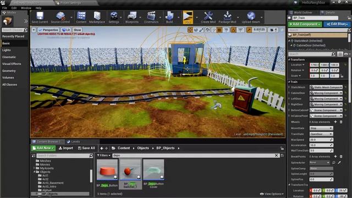352x198 pixels.
Task: Open the eye visibility options in Details
Action: pos(346,54)
